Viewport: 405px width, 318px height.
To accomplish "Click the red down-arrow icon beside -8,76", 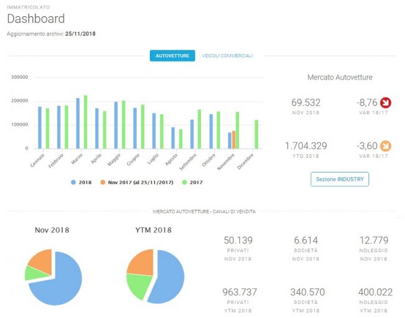I will (x=385, y=102).
